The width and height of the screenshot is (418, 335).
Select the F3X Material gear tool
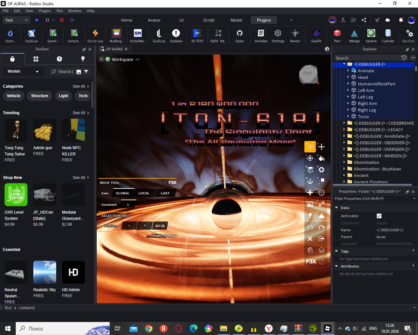click(321, 170)
